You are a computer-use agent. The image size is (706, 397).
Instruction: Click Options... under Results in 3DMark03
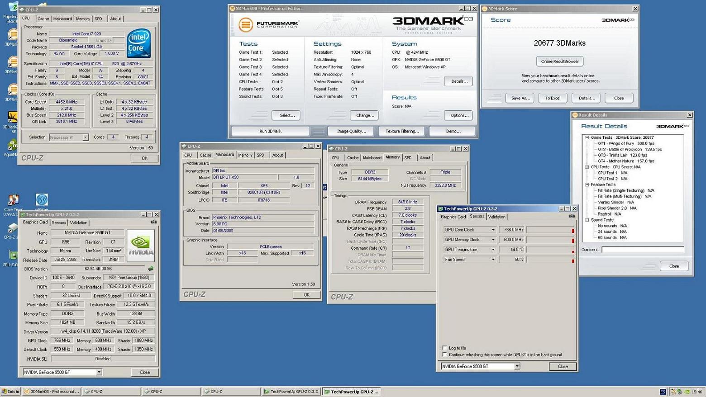point(459,115)
